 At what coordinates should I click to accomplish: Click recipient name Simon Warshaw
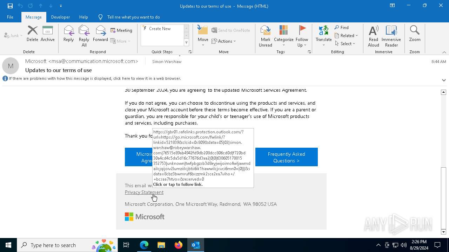pyautogui.click(x=167, y=62)
